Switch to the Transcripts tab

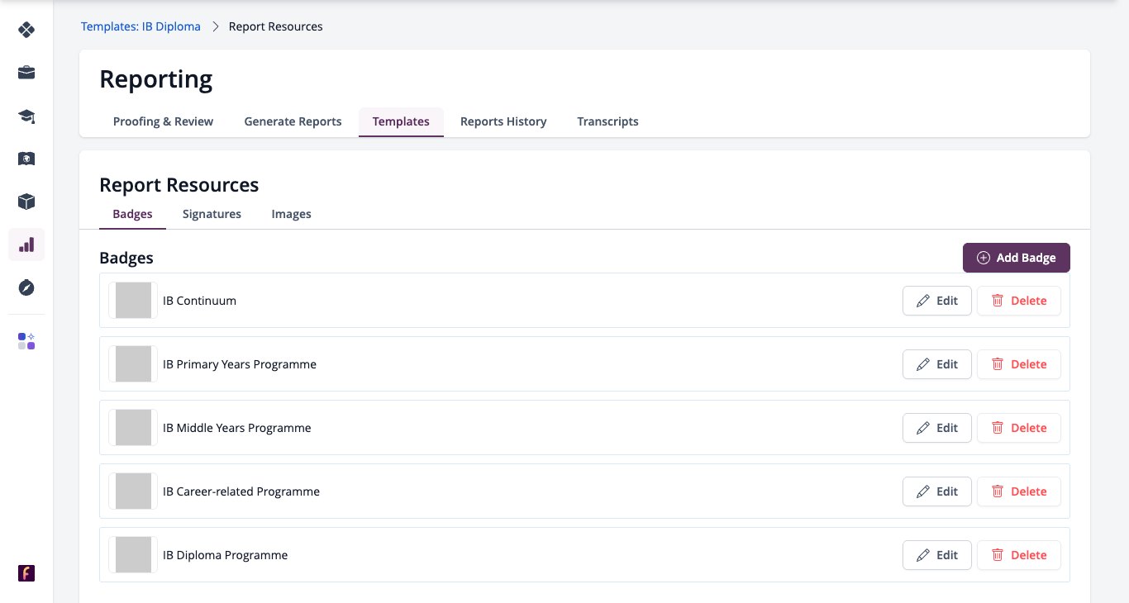[607, 121]
